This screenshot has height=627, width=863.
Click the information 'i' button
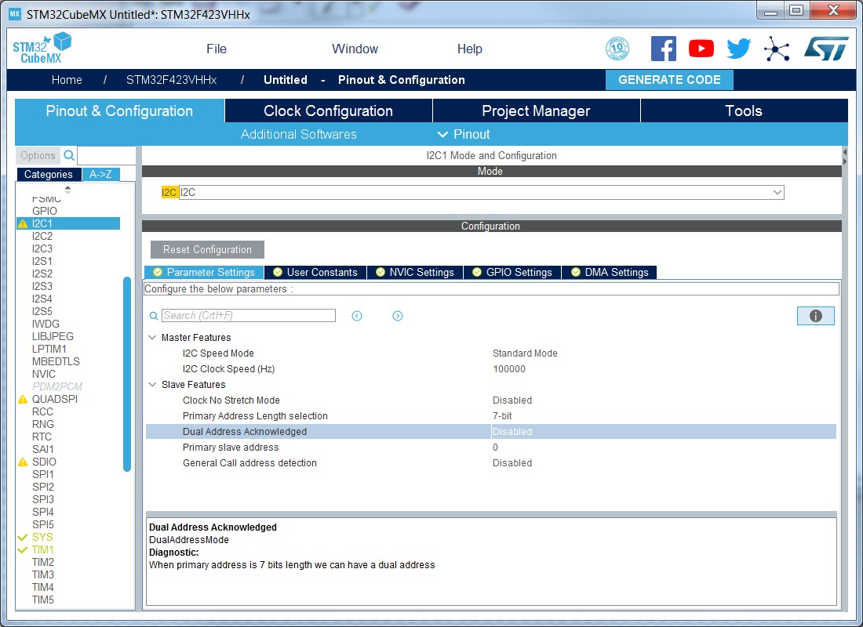pos(816,316)
